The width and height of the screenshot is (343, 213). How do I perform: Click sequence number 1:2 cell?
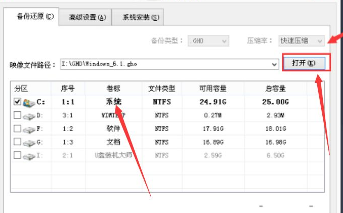click(68, 129)
